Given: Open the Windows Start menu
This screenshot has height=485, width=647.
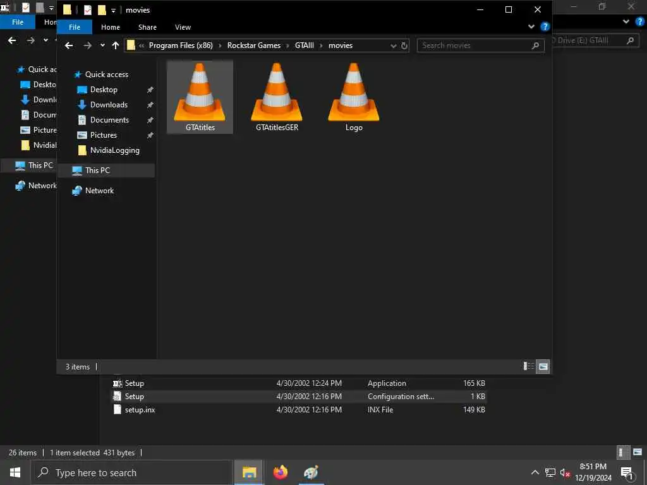Looking at the screenshot, I should point(15,472).
